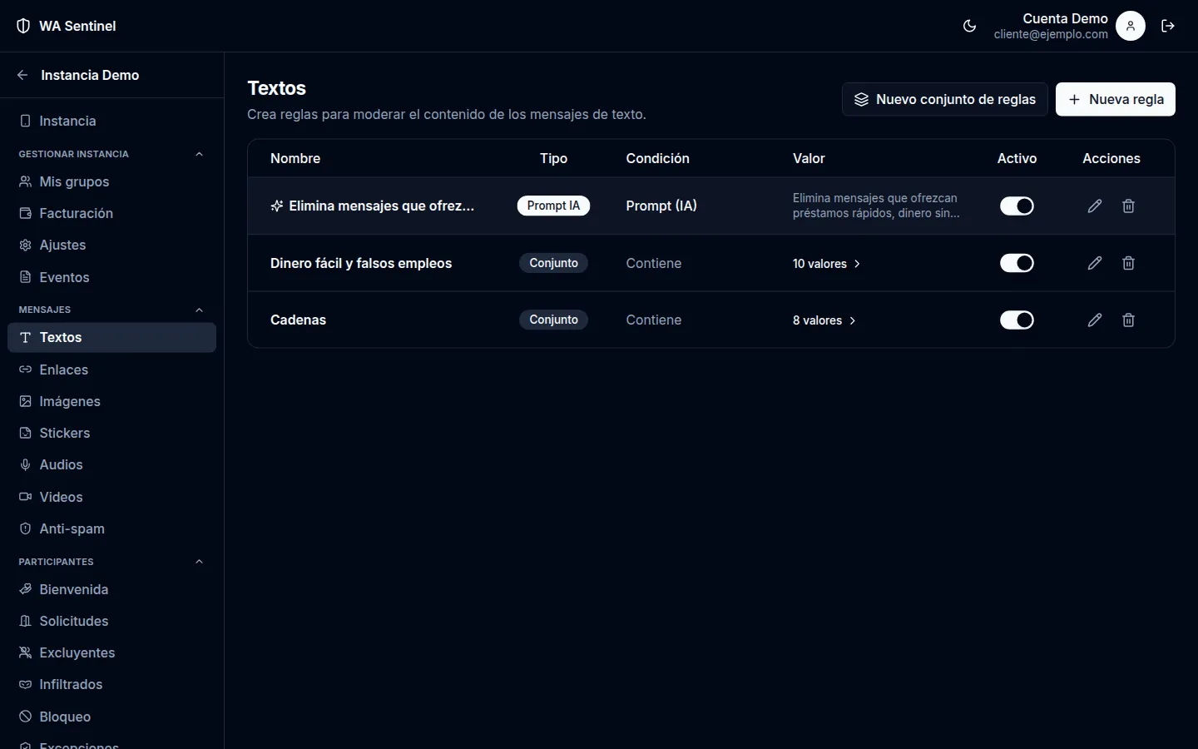Click the Enlaces link icon in sidebar
1198x749 pixels.
25,370
